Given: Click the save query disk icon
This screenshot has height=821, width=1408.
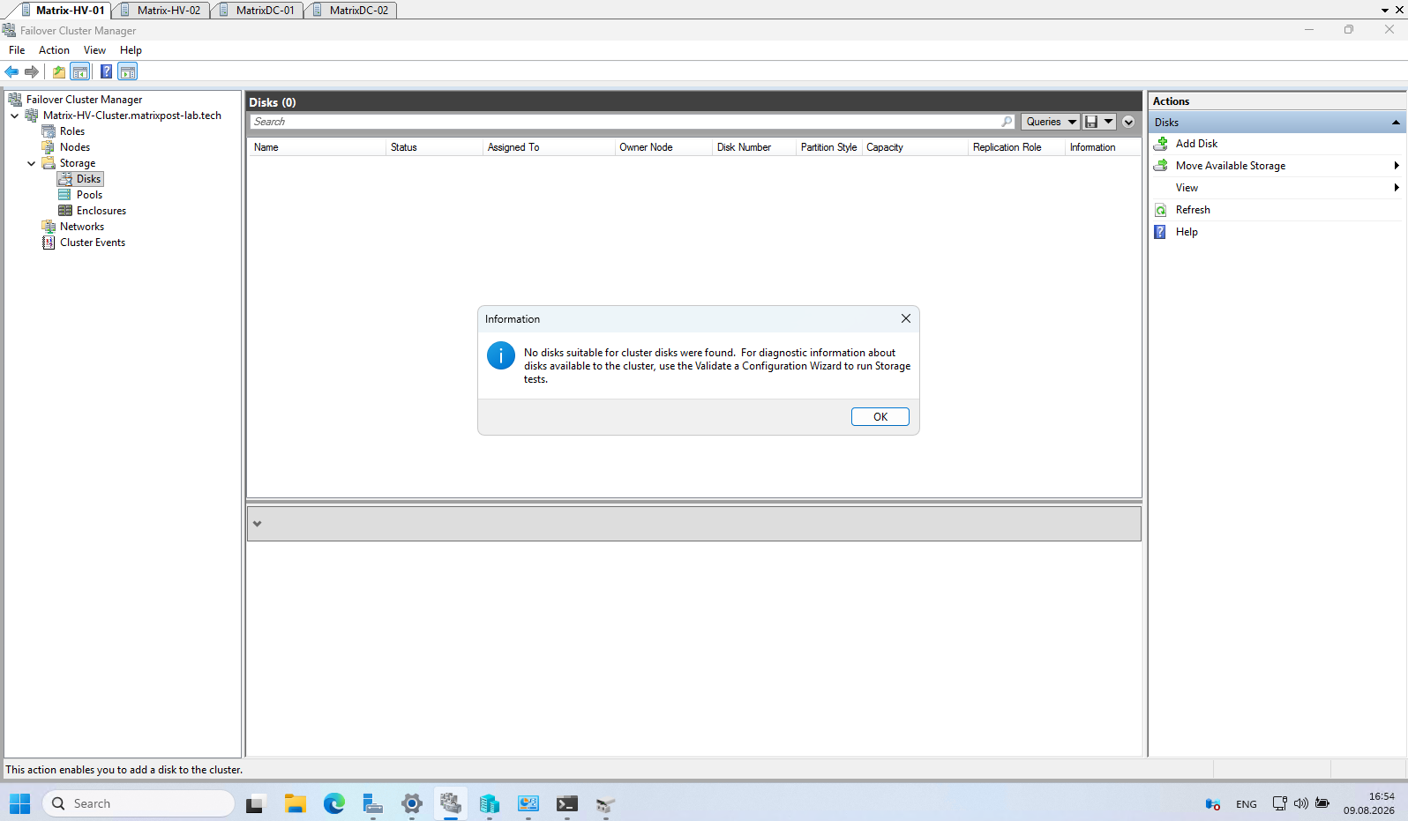Looking at the screenshot, I should [x=1091, y=122].
